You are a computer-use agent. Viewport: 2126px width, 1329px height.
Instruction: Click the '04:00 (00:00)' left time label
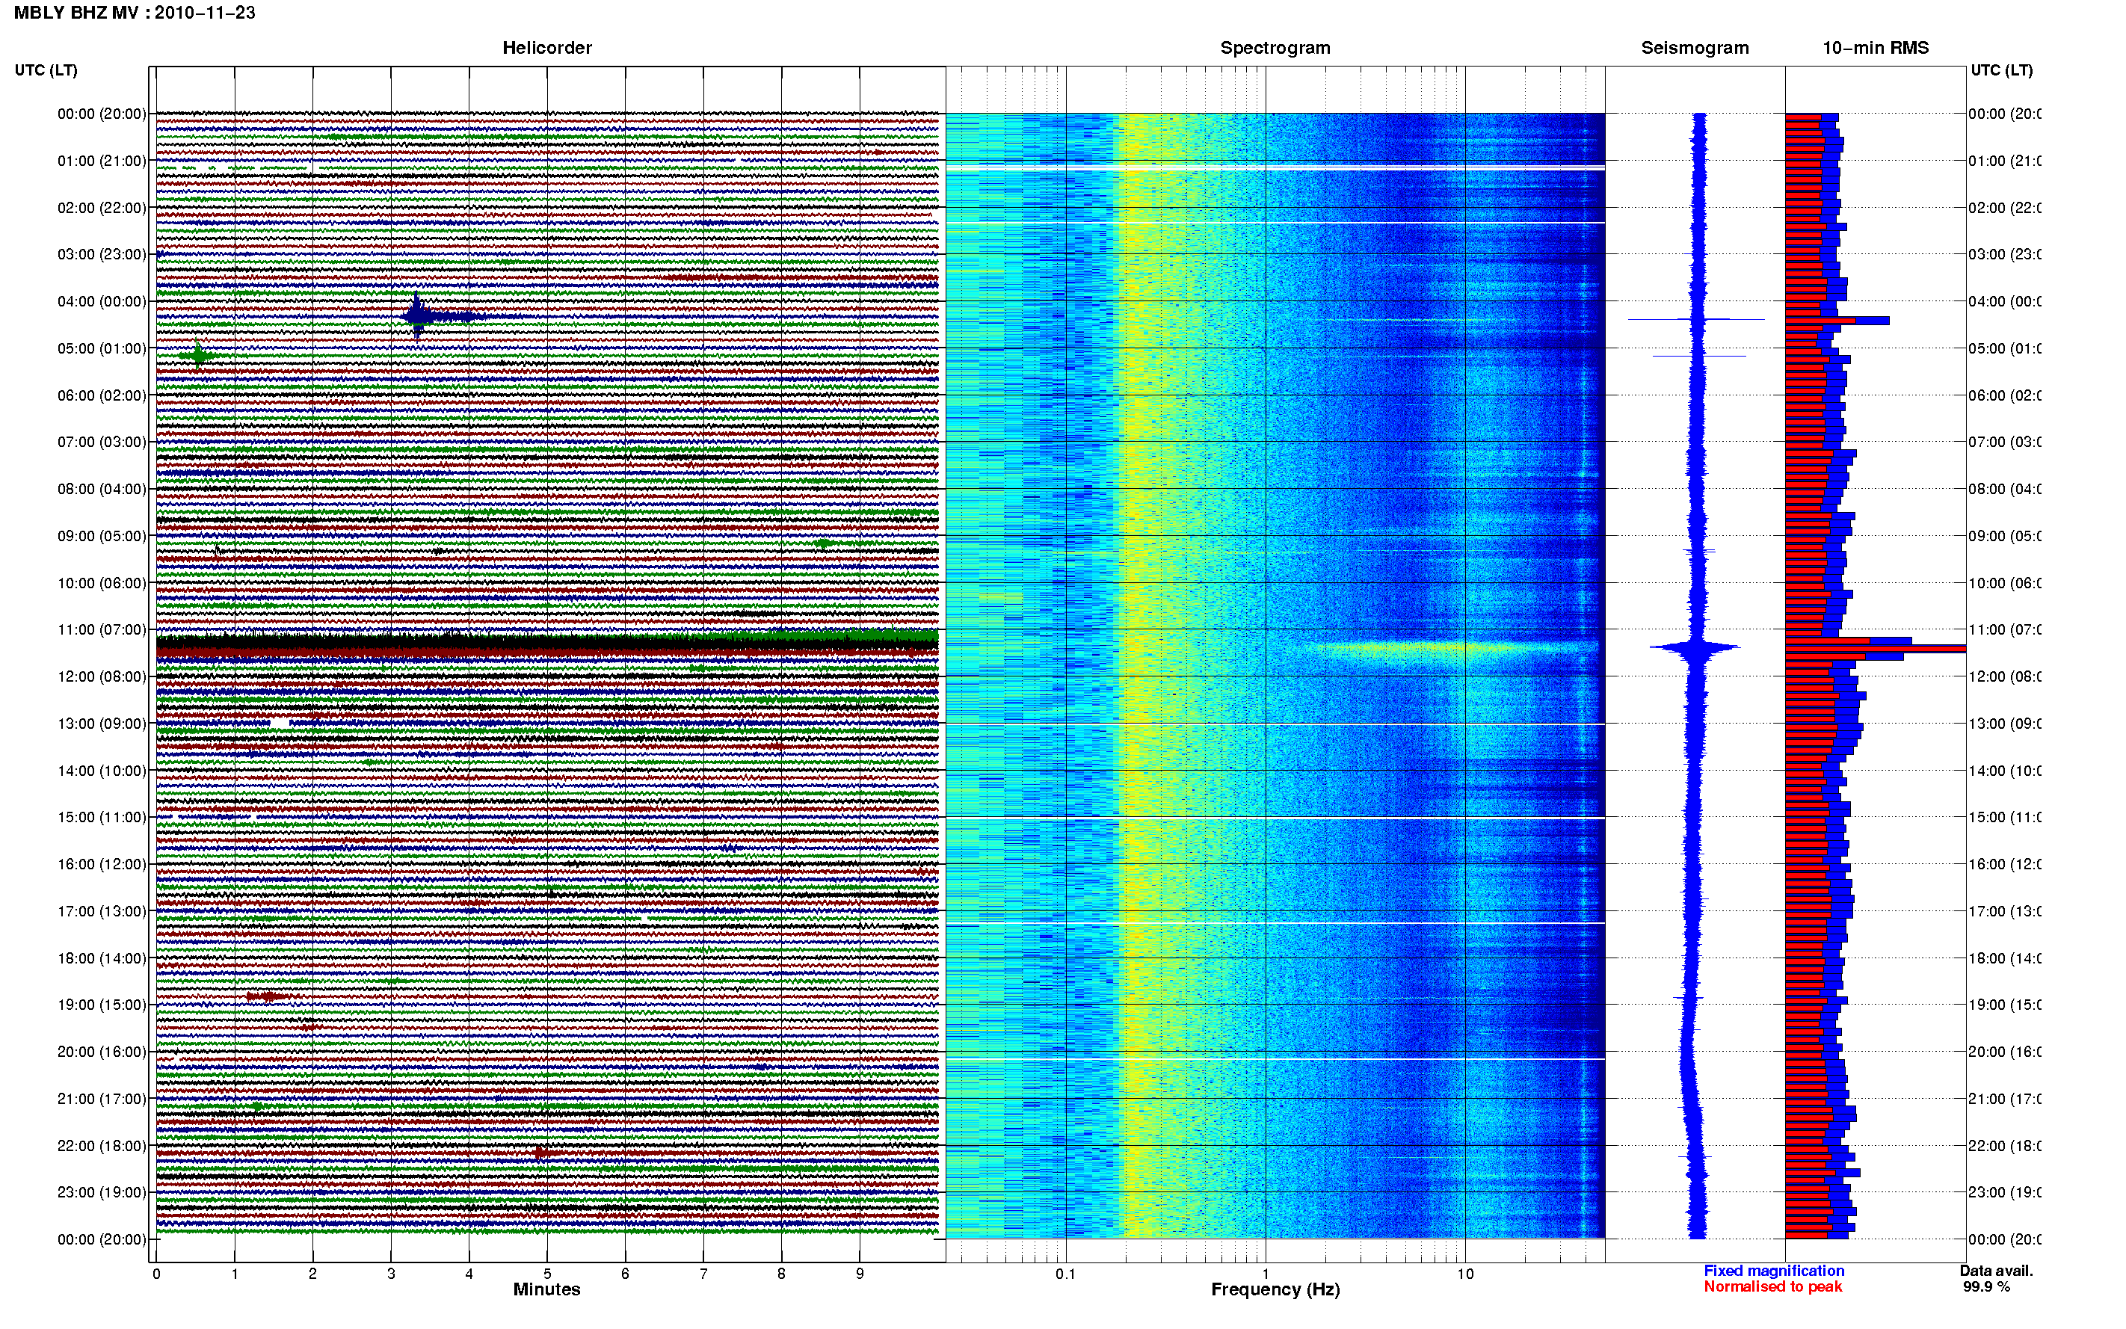coord(102,301)
